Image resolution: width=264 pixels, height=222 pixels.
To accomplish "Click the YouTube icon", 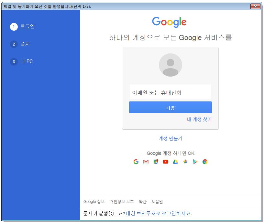I will tap(166, 162).
